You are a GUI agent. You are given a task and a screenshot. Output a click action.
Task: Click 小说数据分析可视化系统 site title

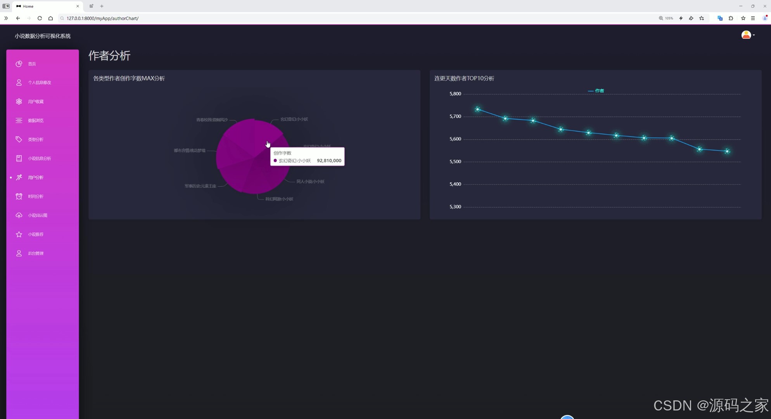point(43,36)
